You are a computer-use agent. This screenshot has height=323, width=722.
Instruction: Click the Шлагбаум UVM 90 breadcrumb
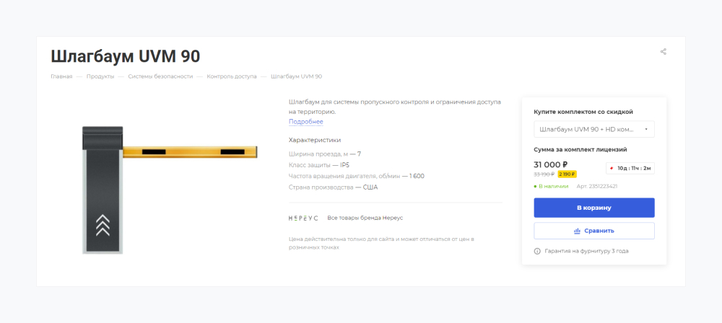(297, 76)
